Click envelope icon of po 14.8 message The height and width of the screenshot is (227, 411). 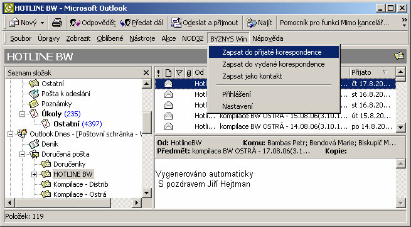pos(168,126)
